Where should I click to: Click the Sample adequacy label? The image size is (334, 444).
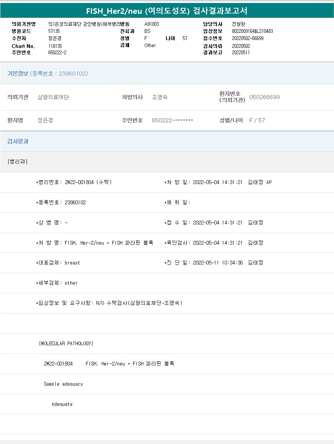tap(63, 384)
